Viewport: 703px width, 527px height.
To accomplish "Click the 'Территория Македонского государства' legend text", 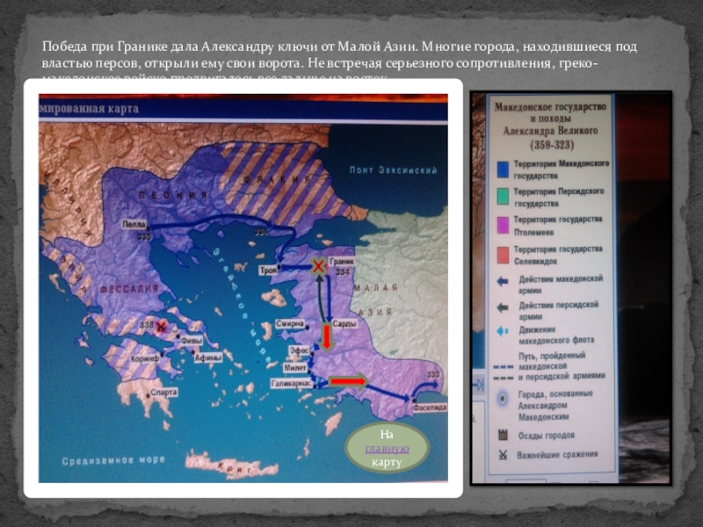I will pyautogui.click(x=562, y=170).
